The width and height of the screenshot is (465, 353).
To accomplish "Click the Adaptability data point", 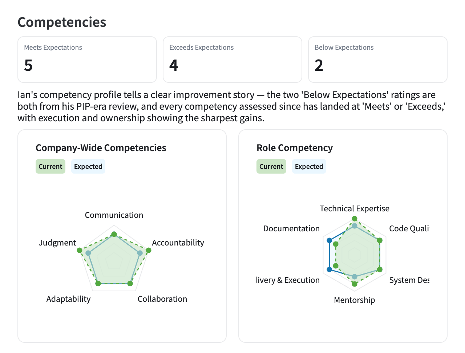I will click(98, 284).
